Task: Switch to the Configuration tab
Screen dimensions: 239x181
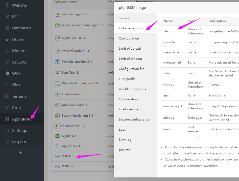Action: point(135,38)
